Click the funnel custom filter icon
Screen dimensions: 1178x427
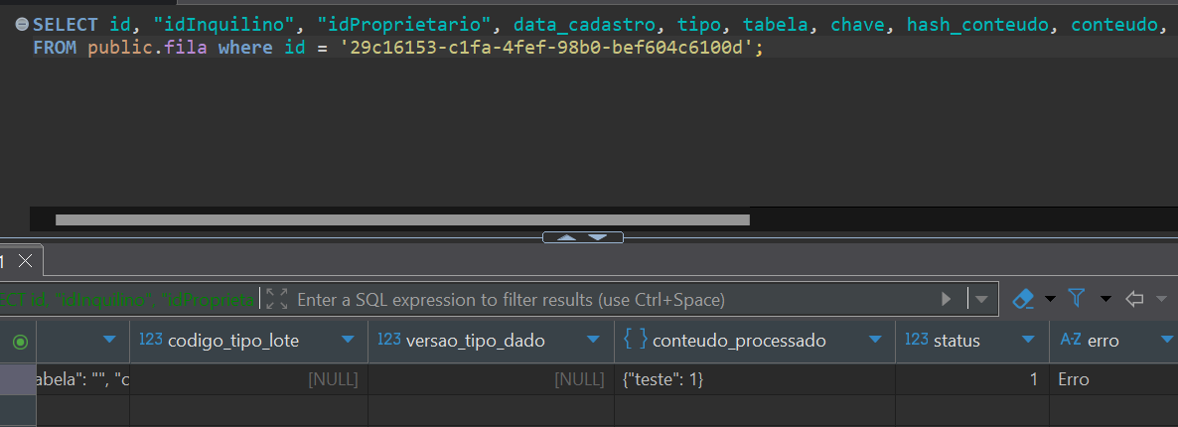coord(1077,298)
